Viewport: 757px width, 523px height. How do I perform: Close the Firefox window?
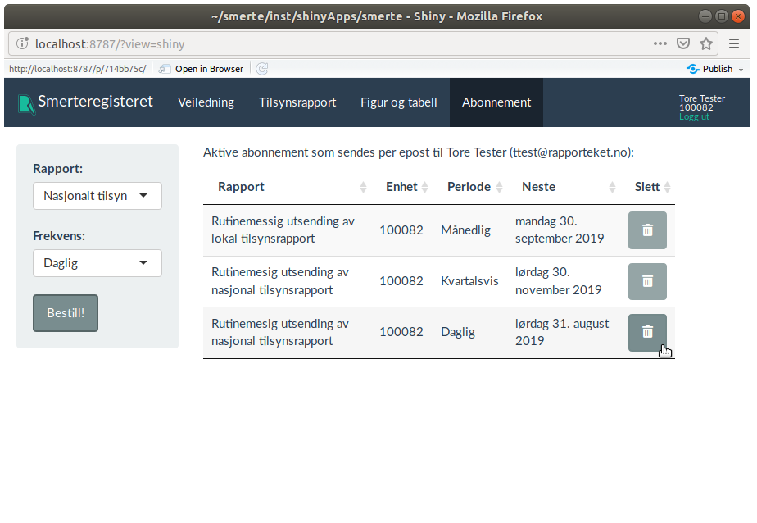tap(737, 16)
